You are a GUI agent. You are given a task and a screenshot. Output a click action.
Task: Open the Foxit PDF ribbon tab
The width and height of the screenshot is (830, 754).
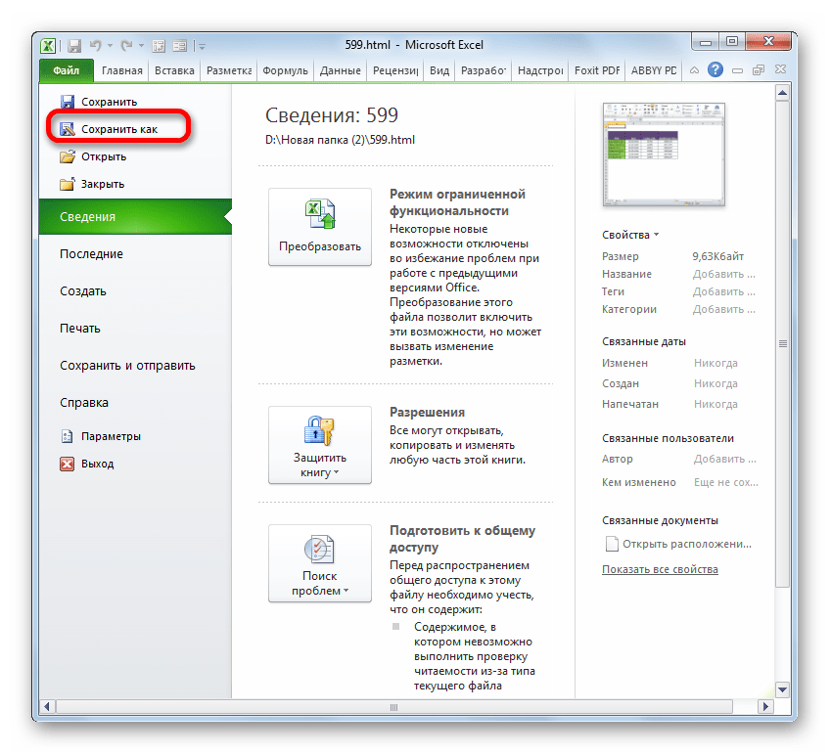[597, 70]
